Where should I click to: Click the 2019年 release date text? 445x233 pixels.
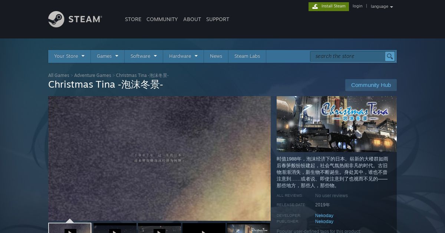coord(323,205)
